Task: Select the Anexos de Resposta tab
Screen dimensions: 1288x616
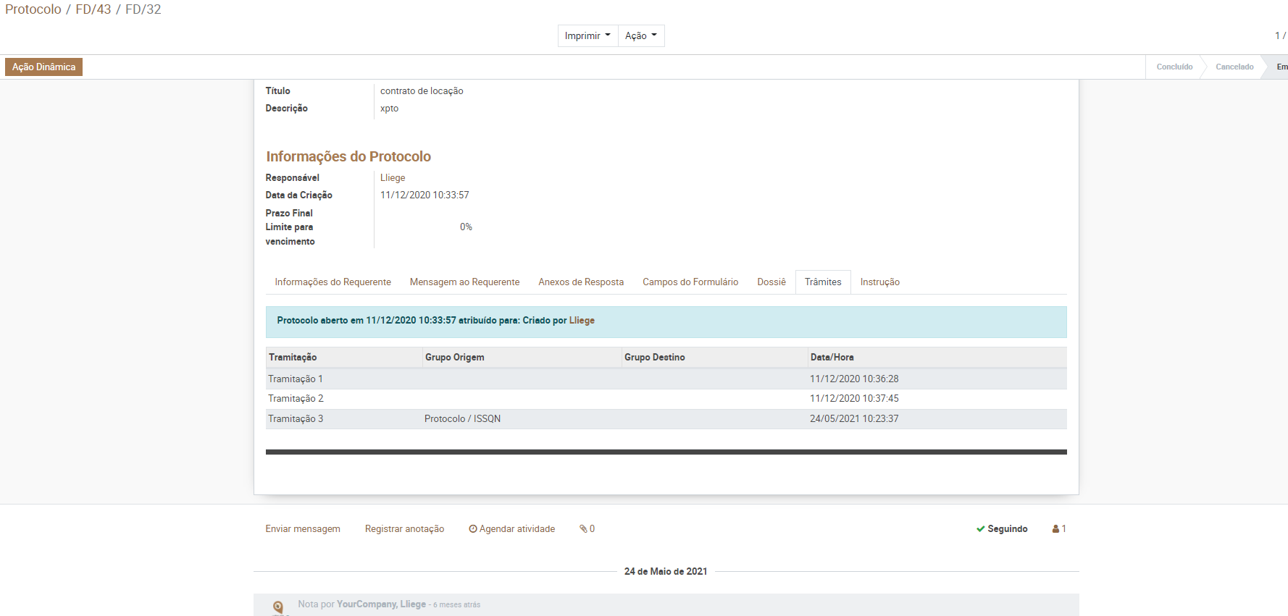Action: pyautogui.click(x=580, y=282)
